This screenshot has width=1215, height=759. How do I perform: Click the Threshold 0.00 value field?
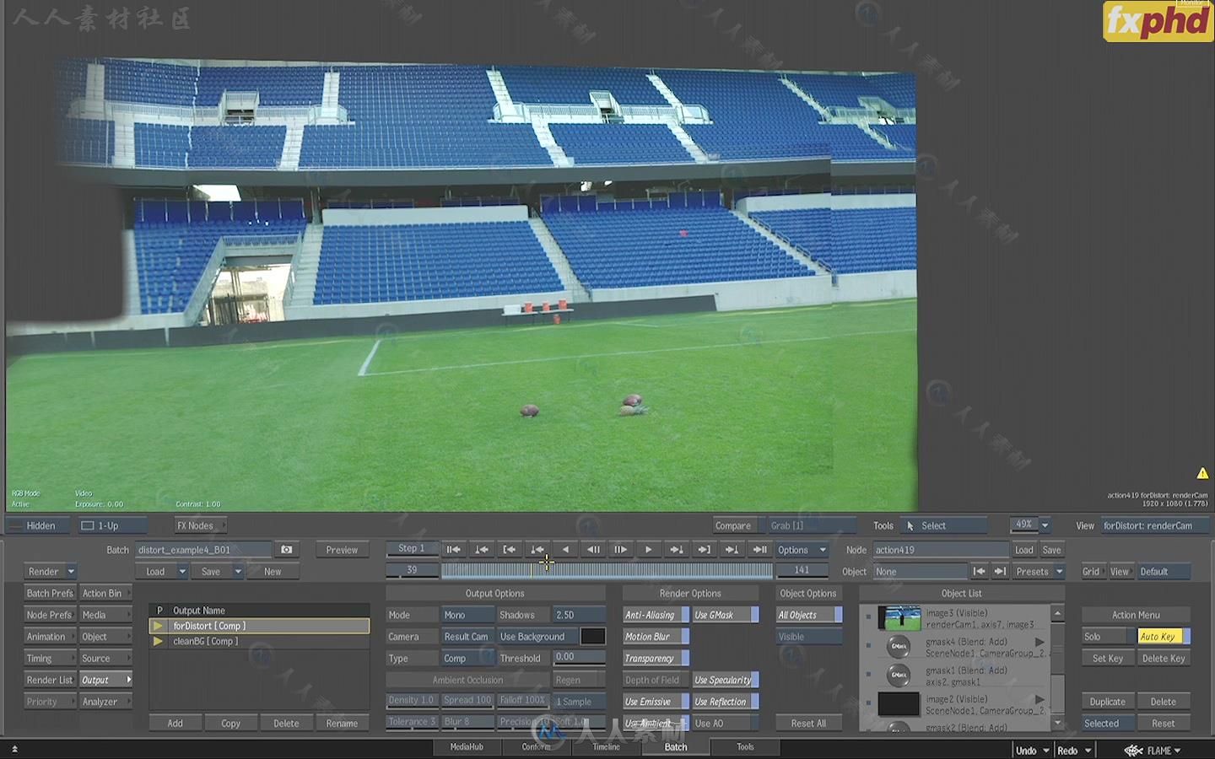[579, 659]
